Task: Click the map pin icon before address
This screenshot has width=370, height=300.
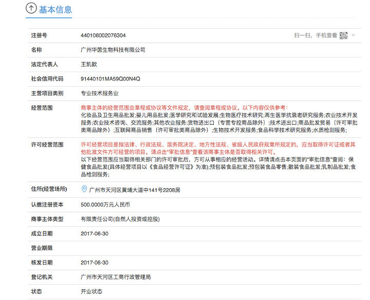Action: [84, 189]
